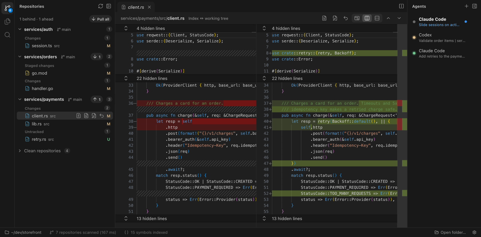Switch to the client.rs editor tab
Viewport: 481px width, 237px height.
136,7
